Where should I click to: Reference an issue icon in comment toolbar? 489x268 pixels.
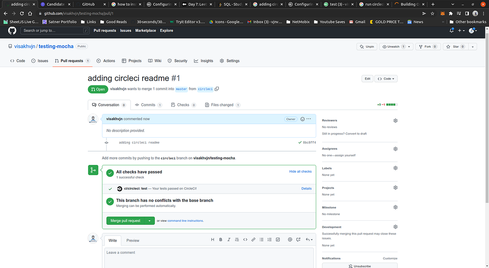[298, 239]
